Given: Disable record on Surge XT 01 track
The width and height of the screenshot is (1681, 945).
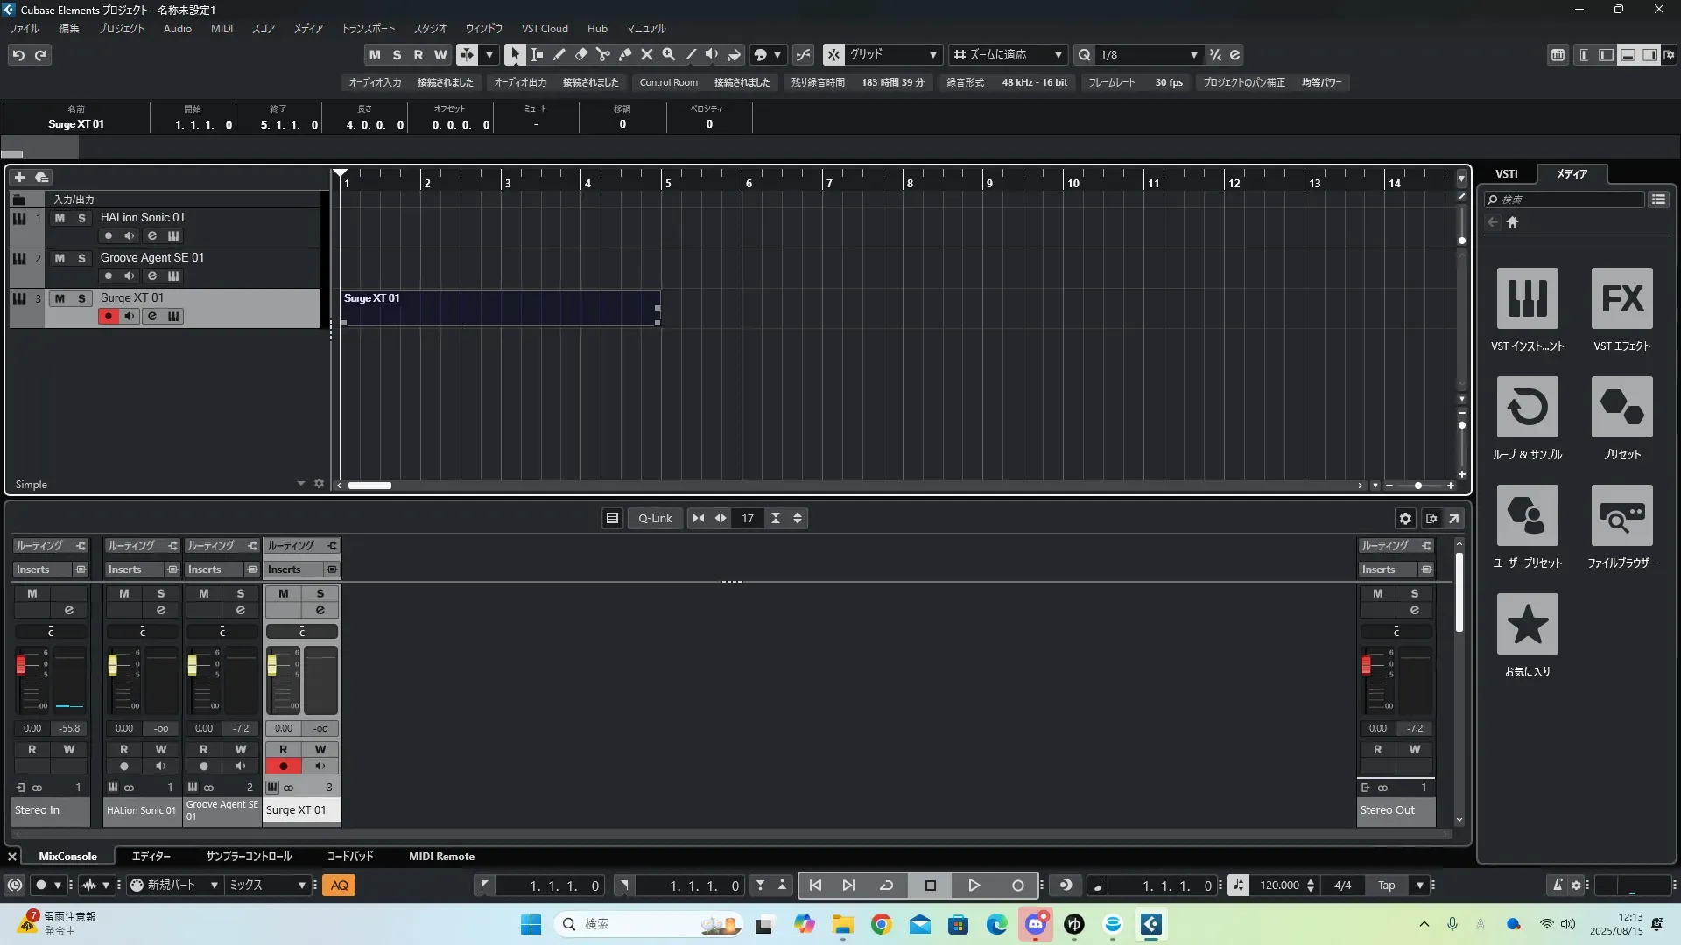Looking at the screenshot, I should (108, 316).
